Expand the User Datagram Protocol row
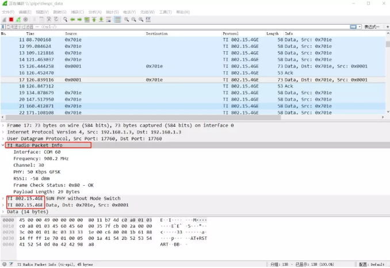 [4, 139]
